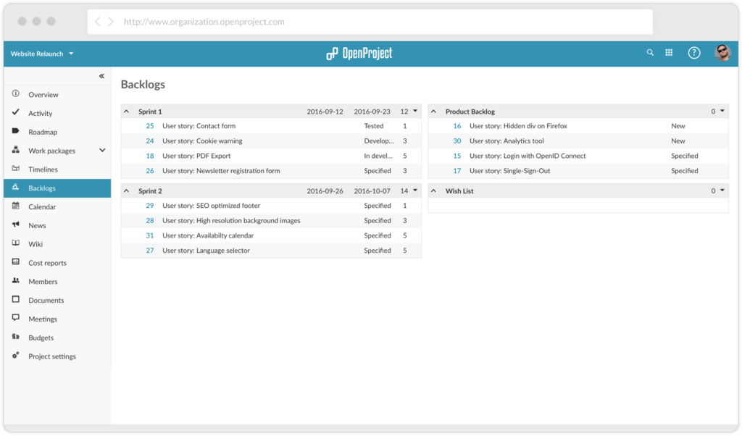Viewport: 742px width, 436px height.
Task: Click the browser URL address field
Action: pyautogui.click(x=370, y=22)
